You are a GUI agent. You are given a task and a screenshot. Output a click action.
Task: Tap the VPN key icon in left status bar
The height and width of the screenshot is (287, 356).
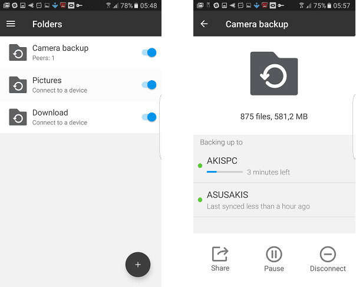pos(79,5)
